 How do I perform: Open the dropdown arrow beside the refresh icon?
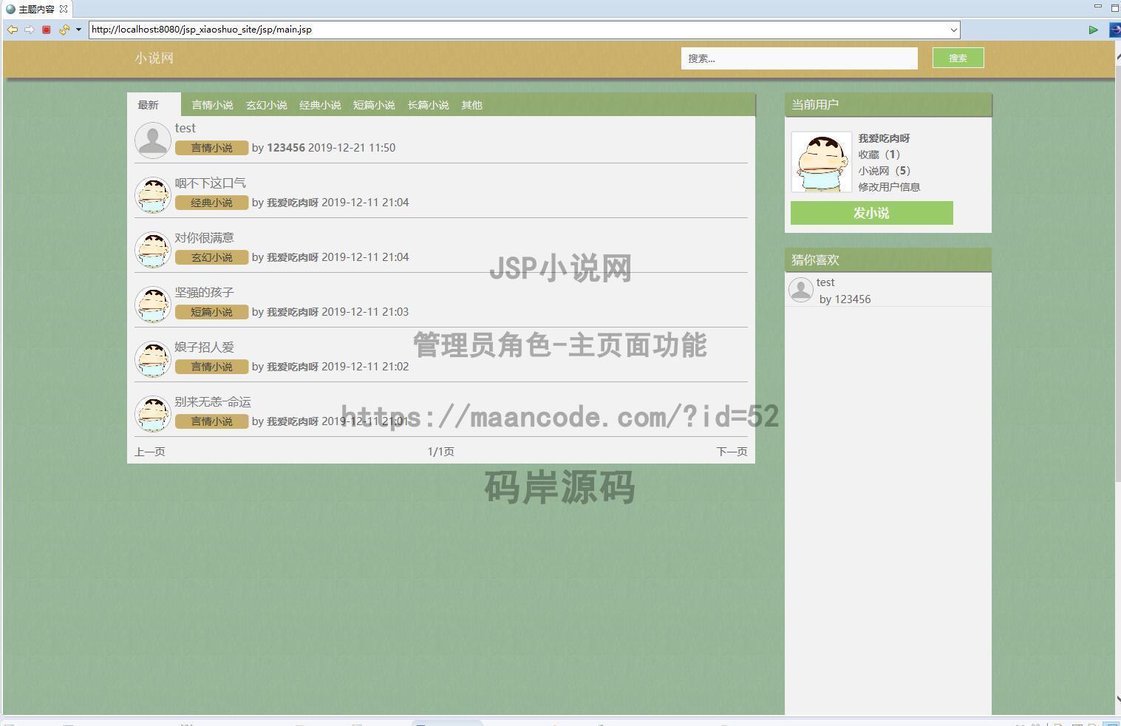[78, 30]
